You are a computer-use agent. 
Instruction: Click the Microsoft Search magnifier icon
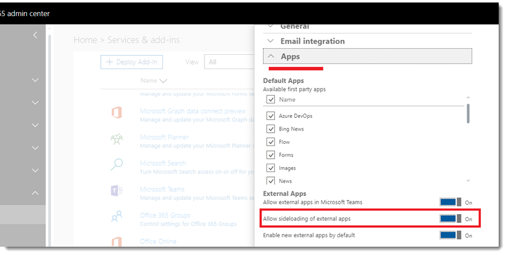pos(116,165)
